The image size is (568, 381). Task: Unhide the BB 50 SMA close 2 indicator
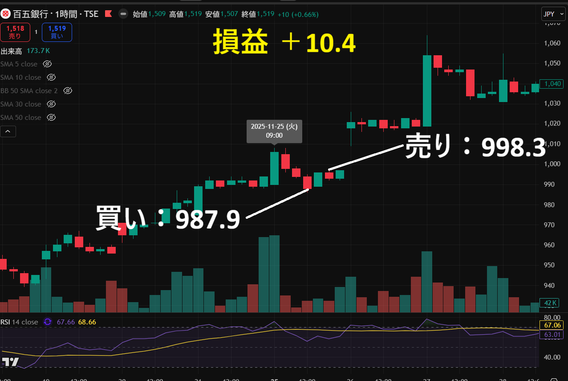68,91
